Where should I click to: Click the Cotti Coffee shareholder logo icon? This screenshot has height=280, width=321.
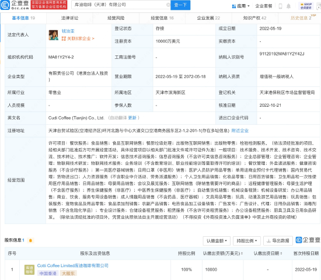29,269
